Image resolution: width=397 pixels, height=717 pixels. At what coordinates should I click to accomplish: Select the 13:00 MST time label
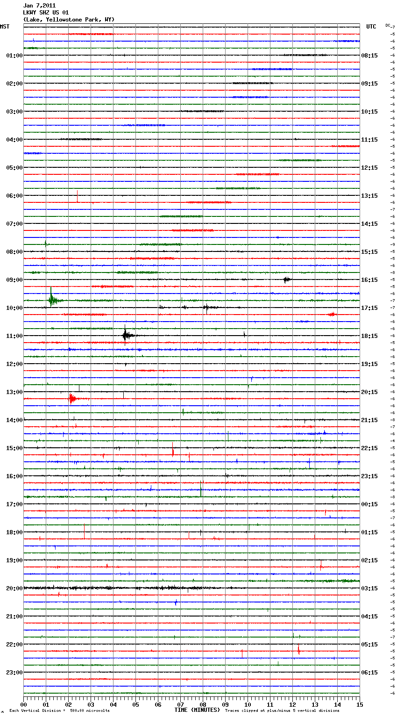pyautogui.click(x=14, y=392)
